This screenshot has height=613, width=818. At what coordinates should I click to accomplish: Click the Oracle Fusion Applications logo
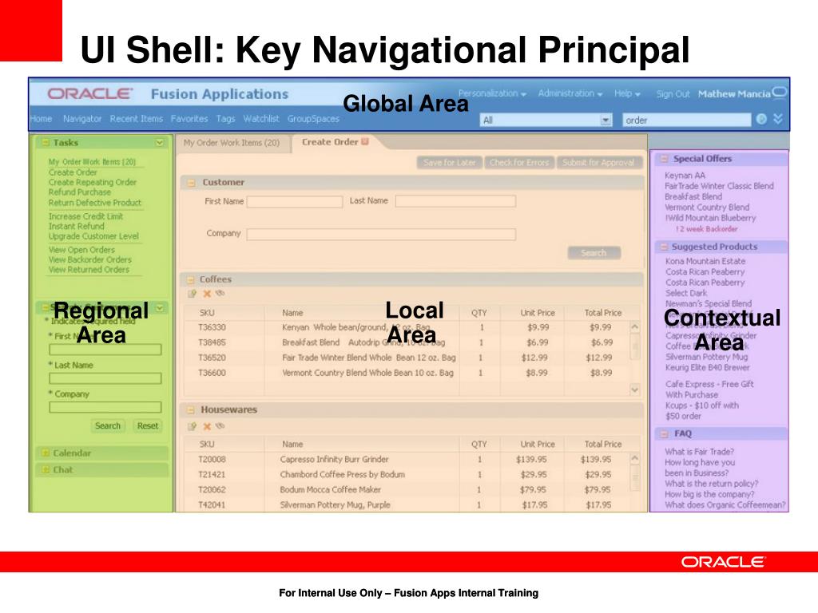pyautogui.click(x=168, y=94)
